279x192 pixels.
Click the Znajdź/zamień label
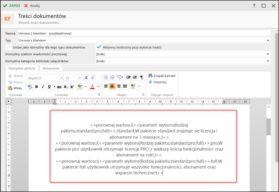coord(164,76)
